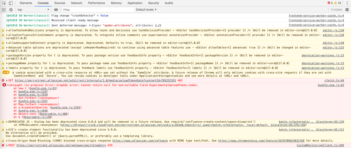Screen dimensions: 351x149
Task: Open Observable.js:308 stack link
Action: tap(53, 114)
